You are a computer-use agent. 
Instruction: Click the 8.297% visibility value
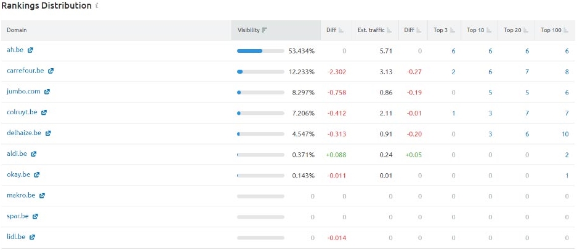tap(303, 93)
